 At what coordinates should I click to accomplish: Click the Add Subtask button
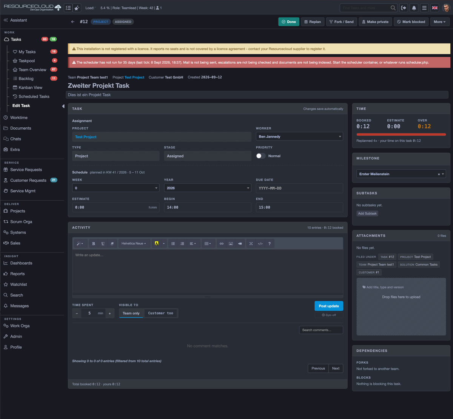click(367, 213)
